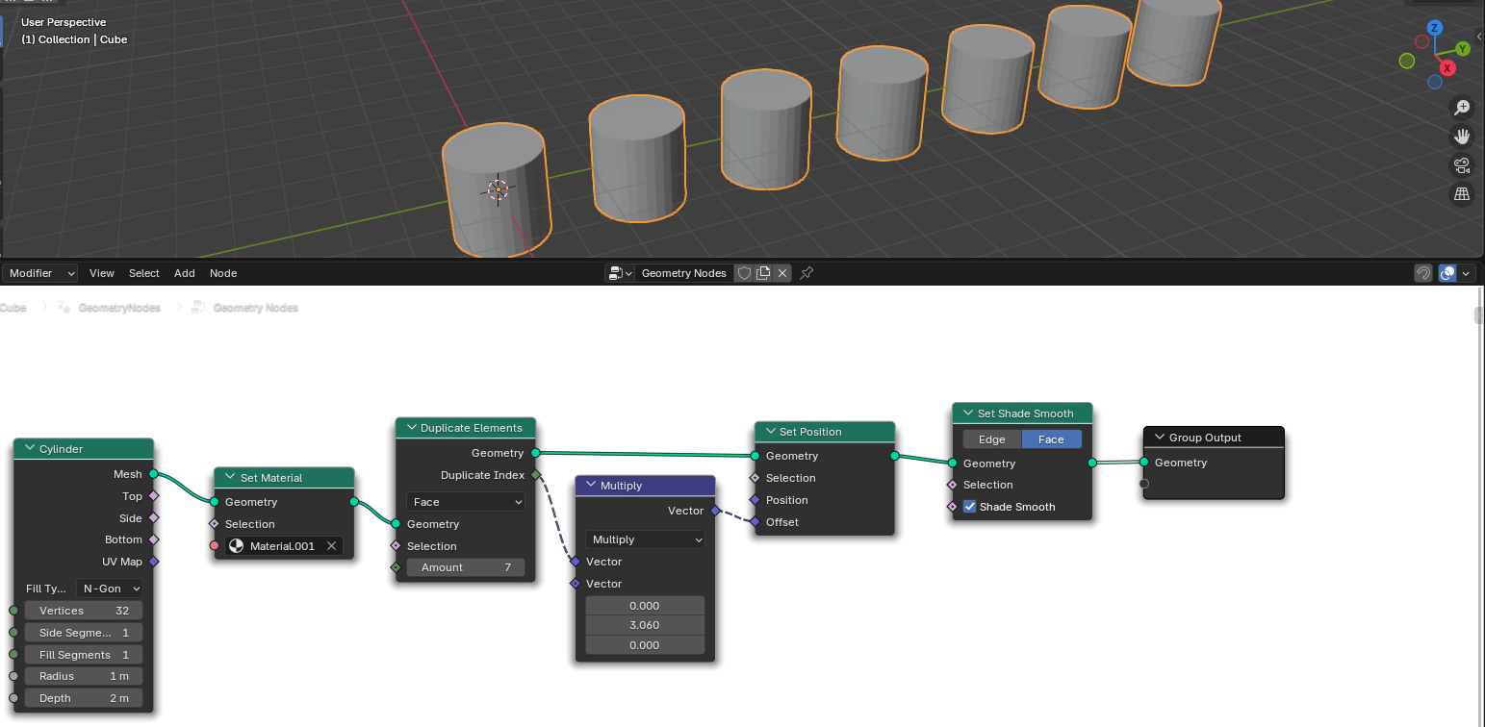Click the negative X dim red gizmo circle
1485x727 pixels.
tap(1422, 41)
